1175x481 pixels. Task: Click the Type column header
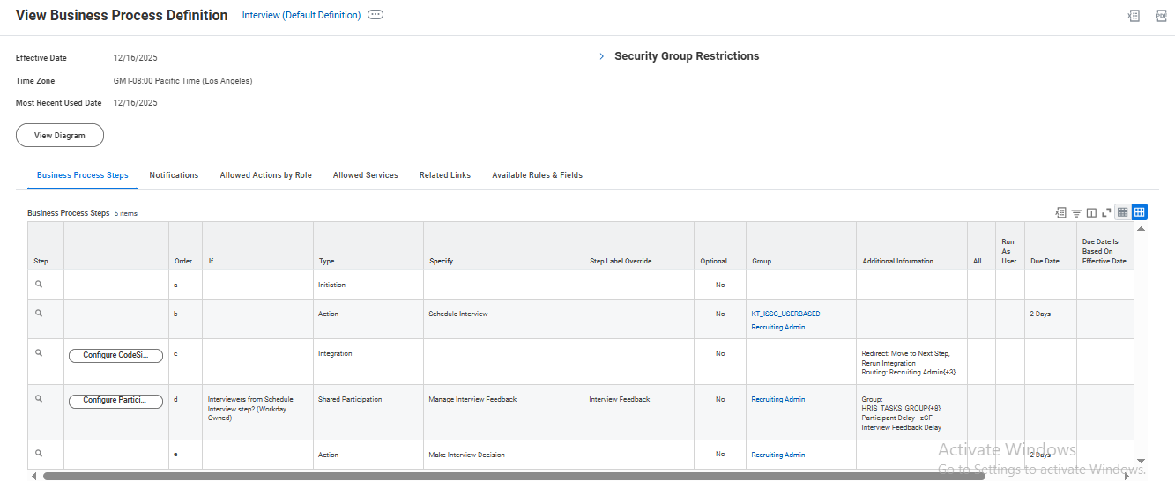click(x=368, y=246)
